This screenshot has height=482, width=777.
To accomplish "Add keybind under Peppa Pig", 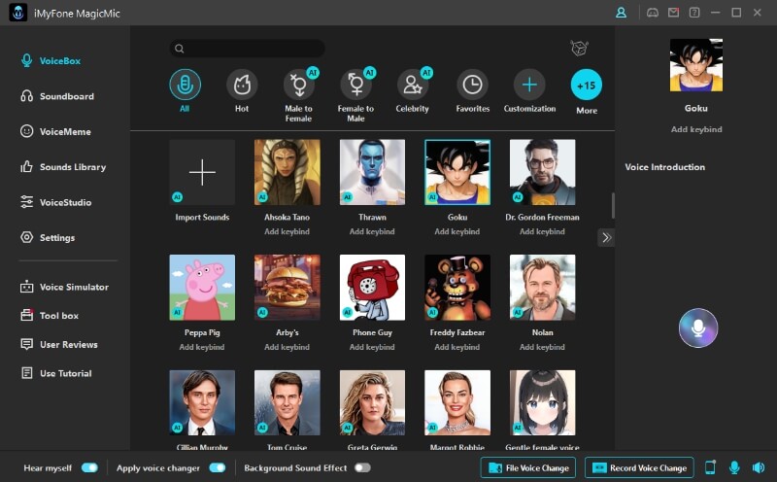I will (202, 347).
